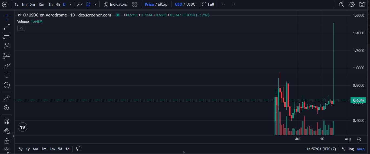Expand the chart style dropdown arrow
This screenshot has height=154, width=370.
tap(95, 4)
